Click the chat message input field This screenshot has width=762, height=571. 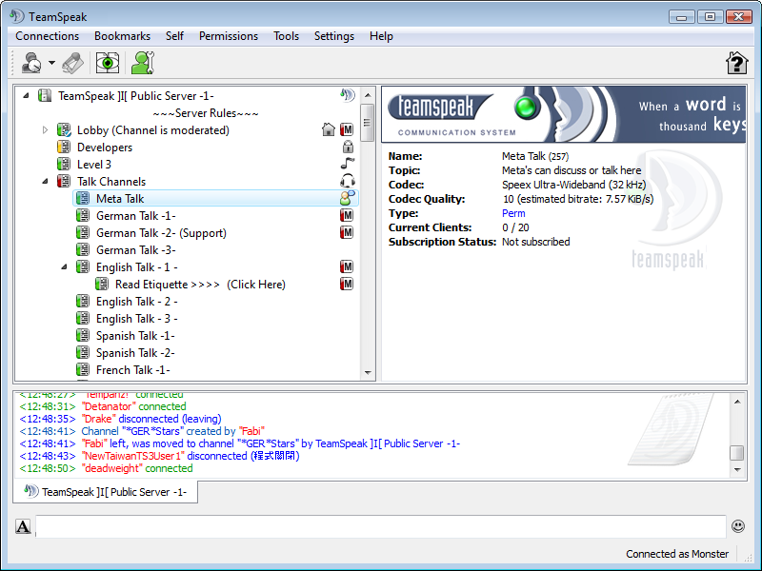[x=380, y=526]
